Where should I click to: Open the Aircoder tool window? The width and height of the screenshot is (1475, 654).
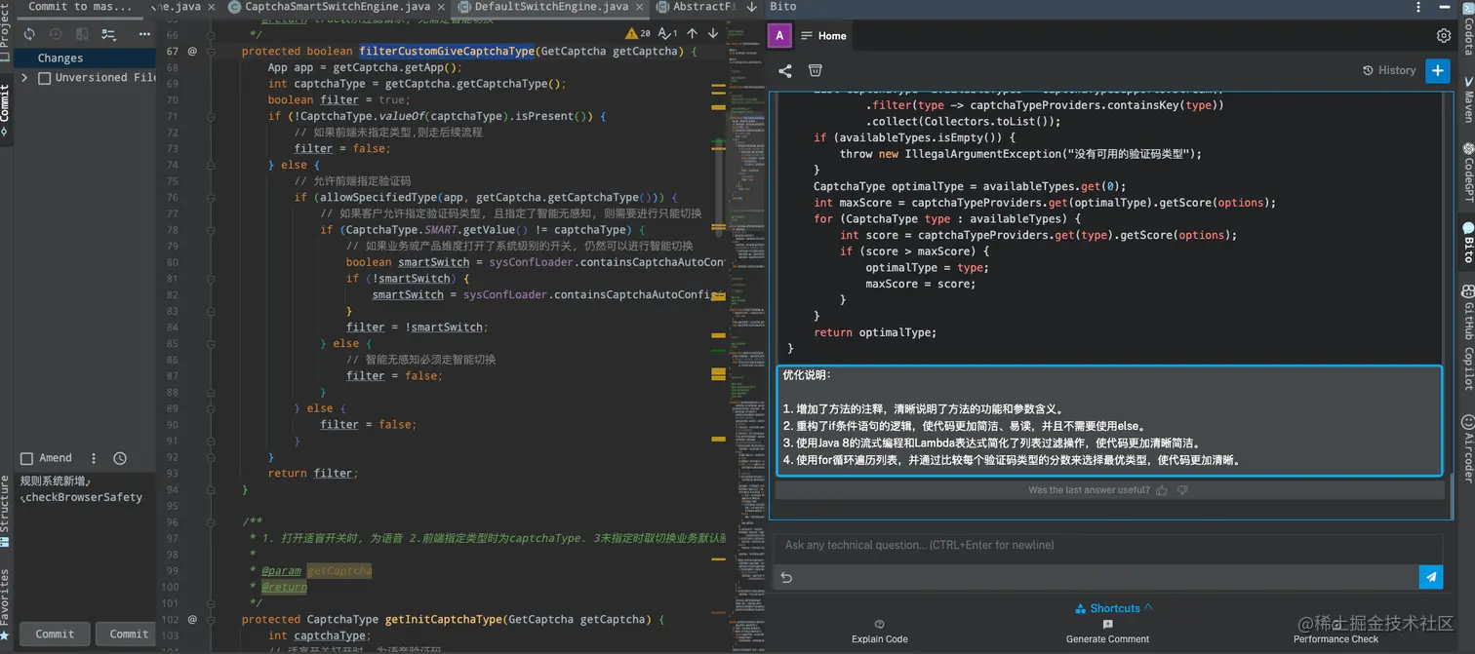coord(1468,447)
